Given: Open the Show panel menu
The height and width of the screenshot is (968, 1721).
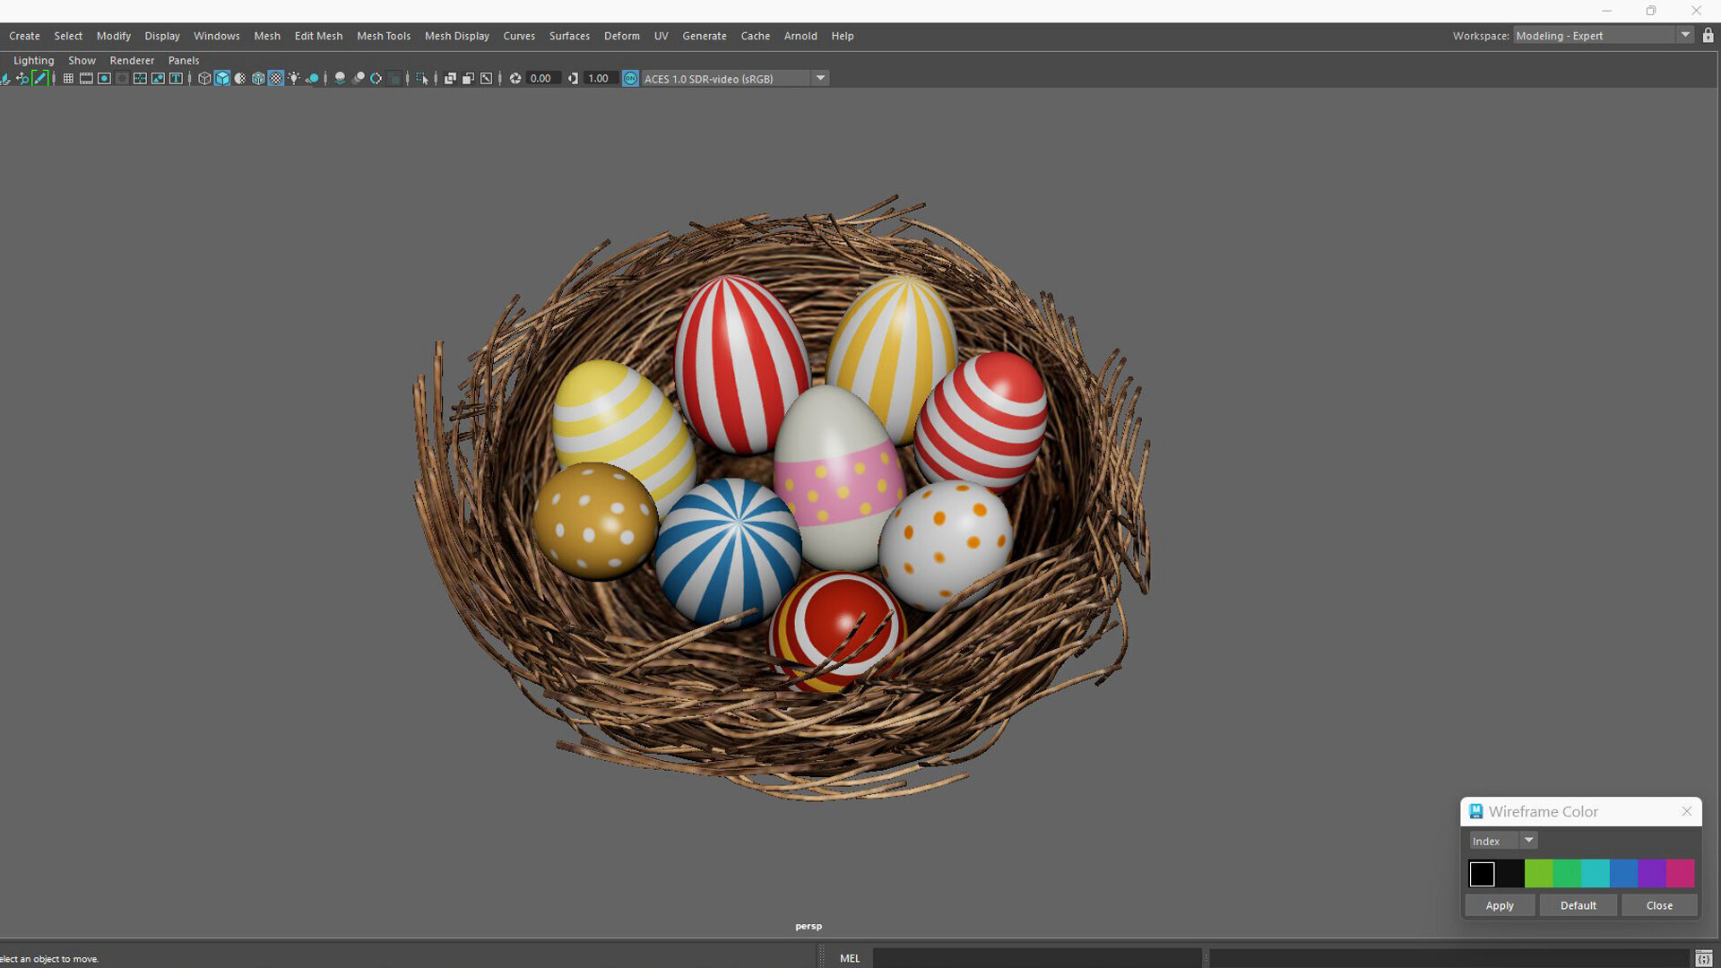Looking at the screenshot, I should (82, 60).
